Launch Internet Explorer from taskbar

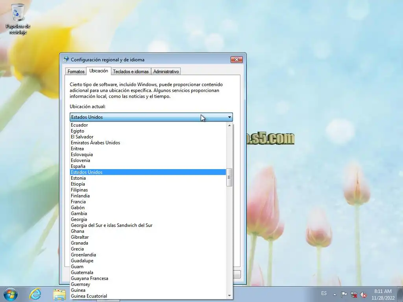[x=35, y=294]
